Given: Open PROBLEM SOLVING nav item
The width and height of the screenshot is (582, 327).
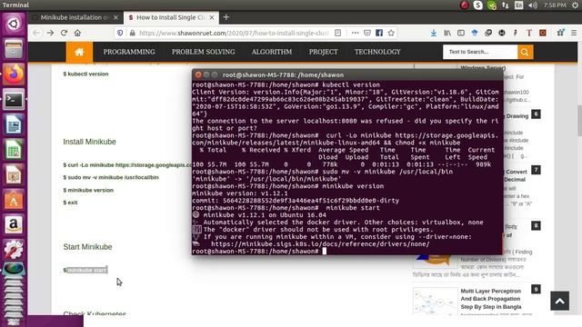Looking at the screenshot, I should (204, 52).
